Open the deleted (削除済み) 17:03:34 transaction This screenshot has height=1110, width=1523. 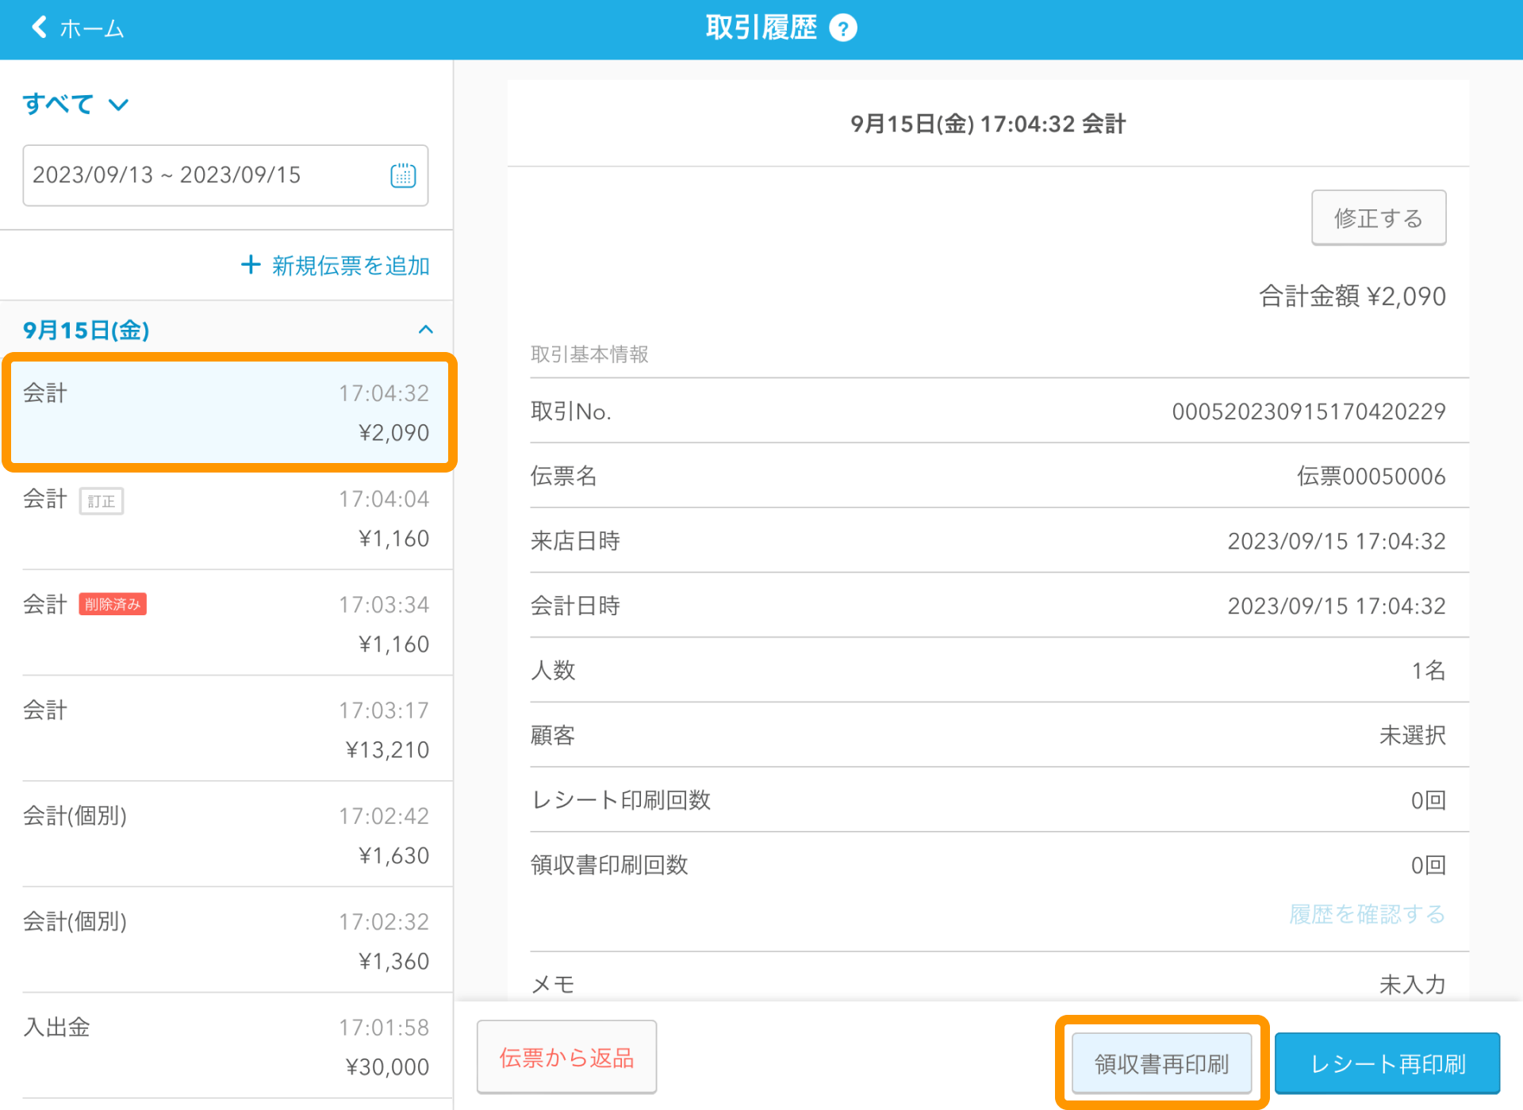pyautogui.click(x=226, y=624)
